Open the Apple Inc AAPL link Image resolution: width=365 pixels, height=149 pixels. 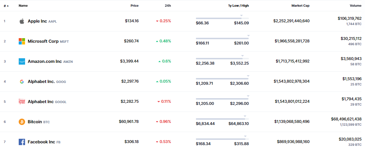tap(42, 21)
